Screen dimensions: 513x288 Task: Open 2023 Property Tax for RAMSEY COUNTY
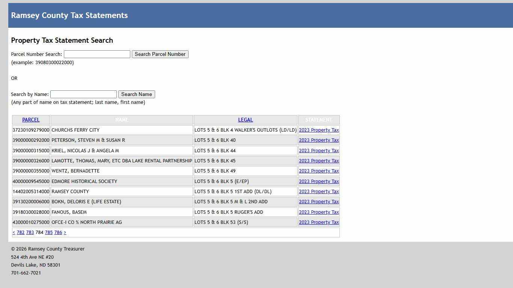(318, 191)
